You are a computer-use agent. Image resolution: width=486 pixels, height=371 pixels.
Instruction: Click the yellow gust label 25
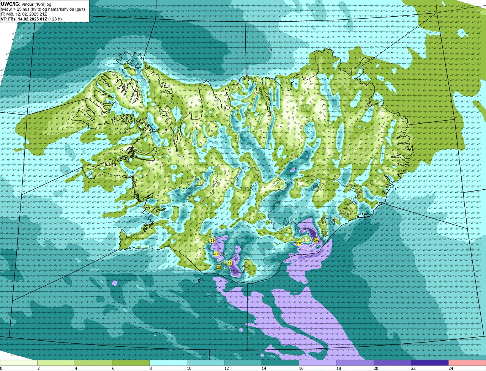219,267
